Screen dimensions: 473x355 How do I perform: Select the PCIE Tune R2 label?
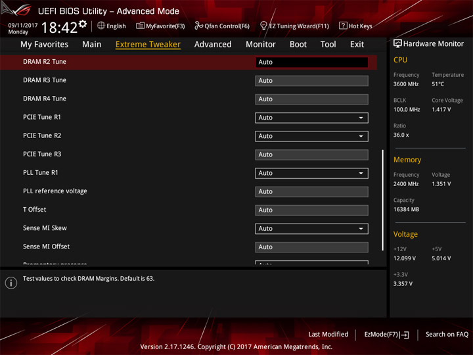click(x=42, y=135)
